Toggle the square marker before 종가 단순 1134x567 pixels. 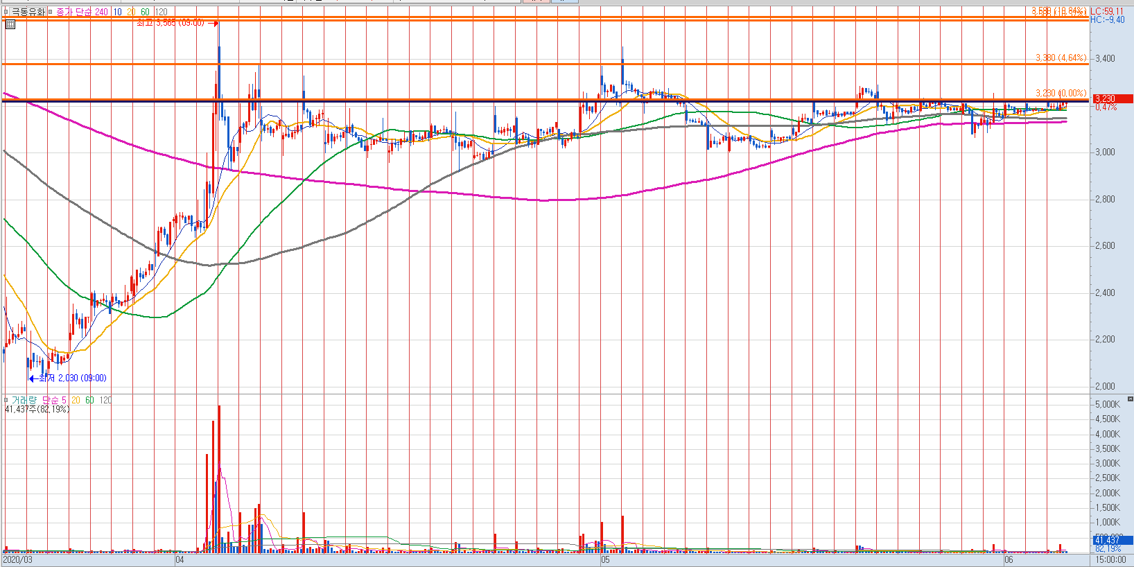coord(51,12)
